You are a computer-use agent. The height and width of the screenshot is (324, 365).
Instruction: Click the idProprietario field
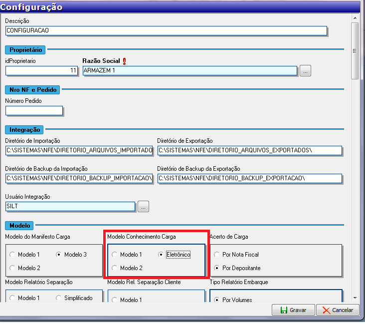(x=41, y=70)
